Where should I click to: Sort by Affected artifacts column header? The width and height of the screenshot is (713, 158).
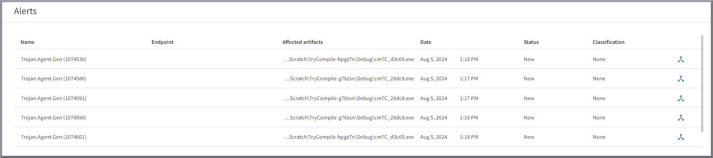point(302,42)
